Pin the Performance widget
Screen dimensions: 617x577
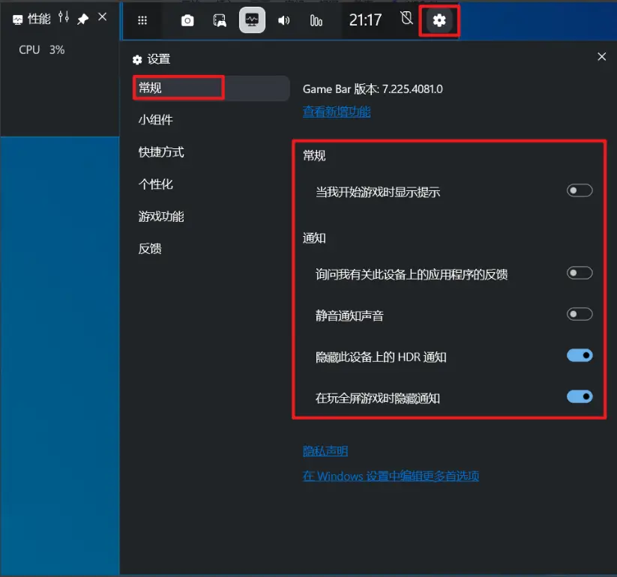[x=82, y=19]
